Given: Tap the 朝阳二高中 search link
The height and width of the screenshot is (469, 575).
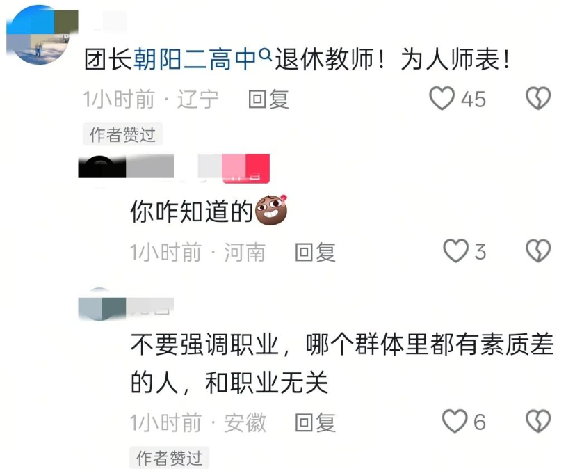Looking at the screenshot, I should tap(195, 59).
